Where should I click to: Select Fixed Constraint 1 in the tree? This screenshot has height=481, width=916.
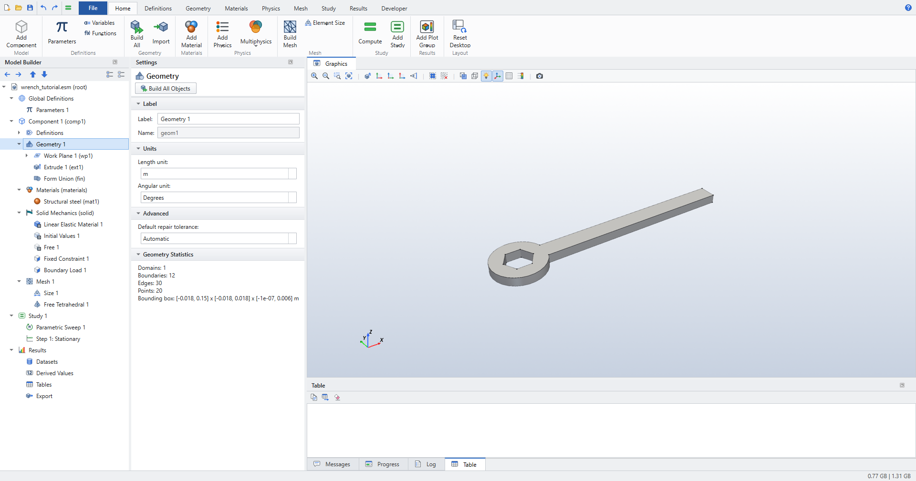pos(66,259)
